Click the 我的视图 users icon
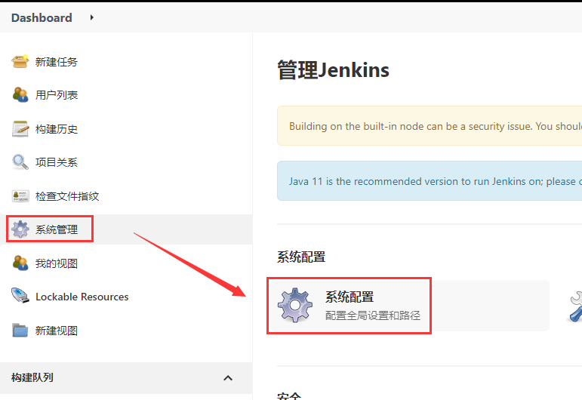The image size is (582, 400). [20, 263]
